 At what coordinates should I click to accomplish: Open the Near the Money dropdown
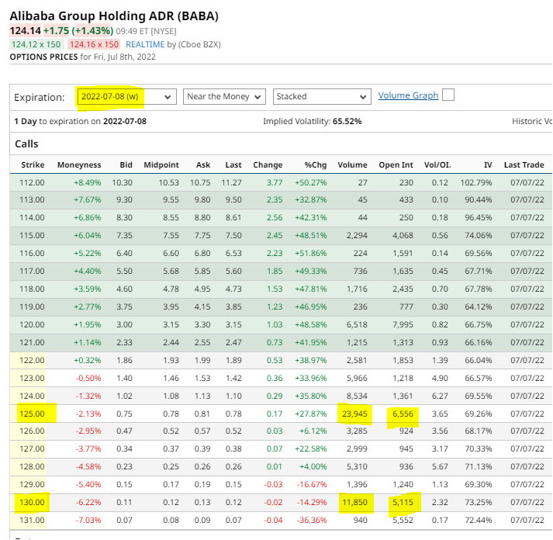[224, 97]
